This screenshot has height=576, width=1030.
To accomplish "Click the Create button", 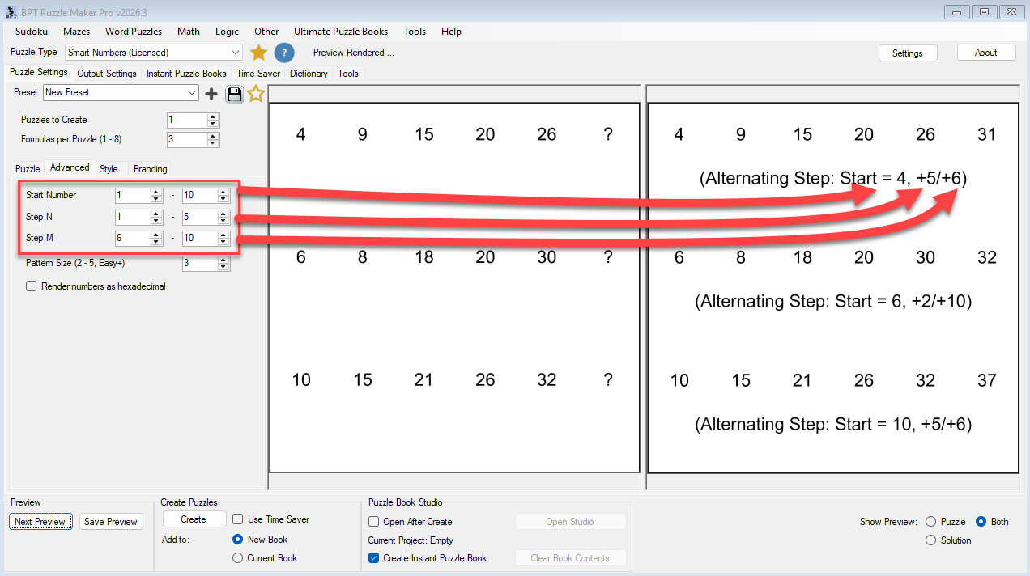I will pos(194,519).
